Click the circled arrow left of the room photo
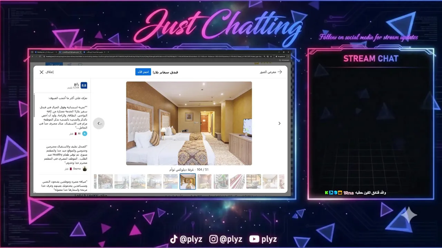 coord(99,123)
